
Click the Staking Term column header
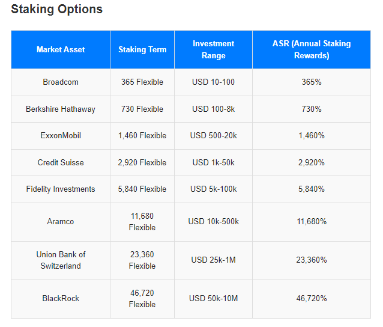tap(142, 49)
